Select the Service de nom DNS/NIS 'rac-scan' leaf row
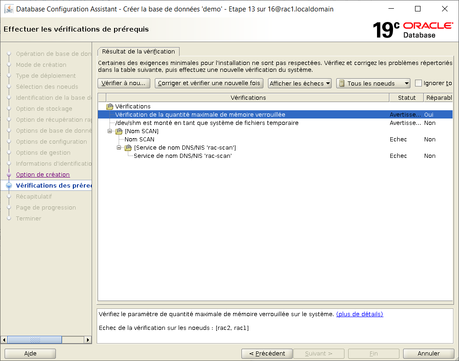459x361 pixels. 275,156
